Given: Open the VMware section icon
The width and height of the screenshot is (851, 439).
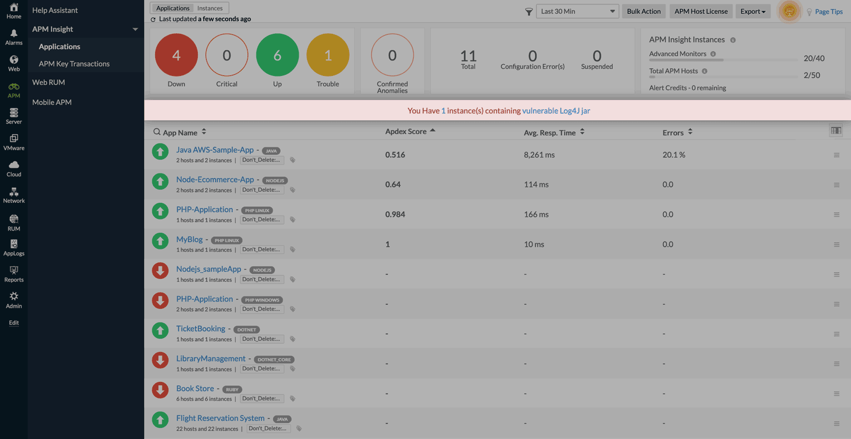Looking at the screenshot, I should [x=14, y=139].
